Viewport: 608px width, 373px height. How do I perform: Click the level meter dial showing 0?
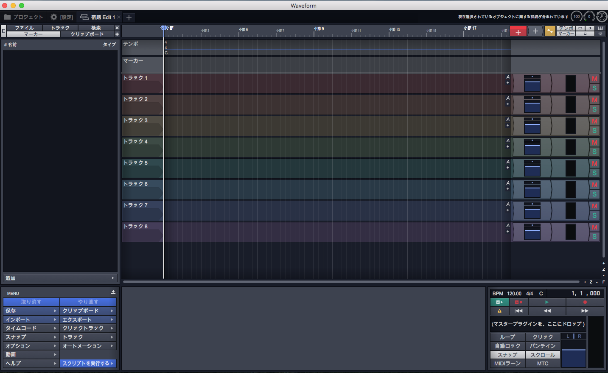coord(589,17)
